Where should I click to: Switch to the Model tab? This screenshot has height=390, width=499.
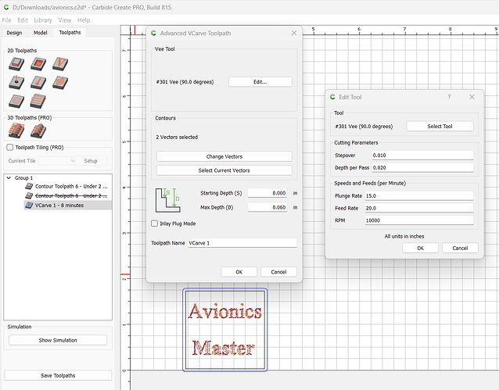41,33
